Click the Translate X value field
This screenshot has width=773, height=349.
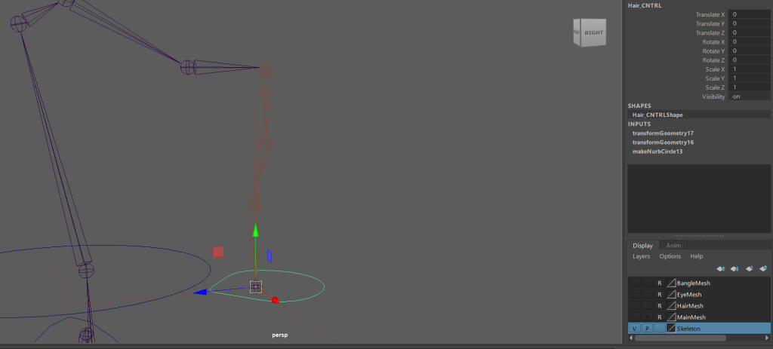coord(749,14)
